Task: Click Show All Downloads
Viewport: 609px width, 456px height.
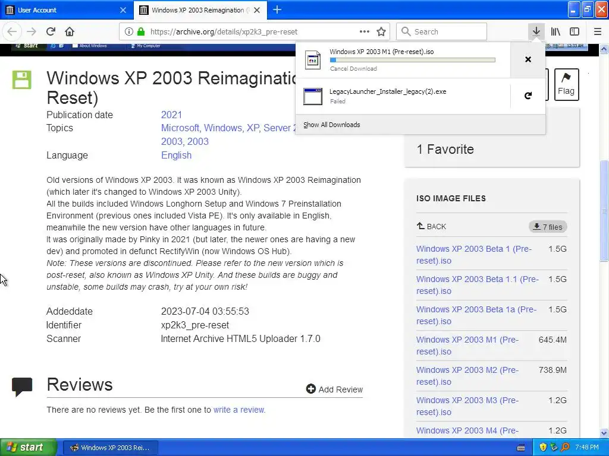Action: 332,125
